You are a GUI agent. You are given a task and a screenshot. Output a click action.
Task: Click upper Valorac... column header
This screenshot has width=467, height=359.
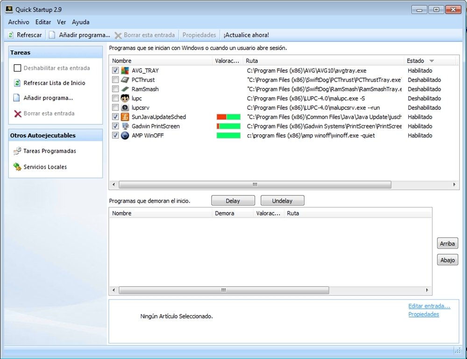pos(227,61)
